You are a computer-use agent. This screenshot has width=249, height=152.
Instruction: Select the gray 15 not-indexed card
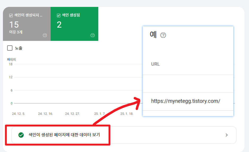pos(27,24)
